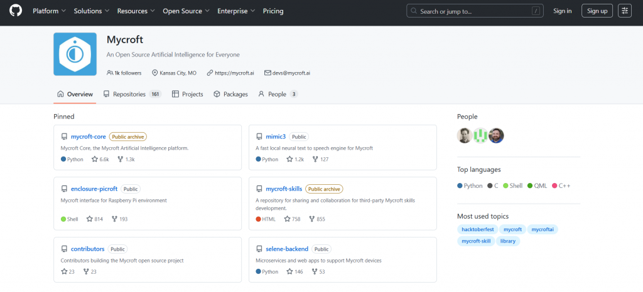
Task: Select the library topic tag
Action: [x=508, y=241]
